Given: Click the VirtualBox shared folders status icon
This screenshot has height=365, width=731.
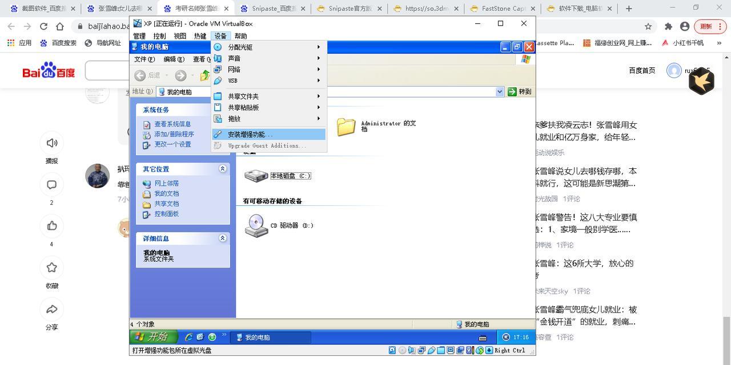Looking at the screenshot, I should [x=441, y=351].
